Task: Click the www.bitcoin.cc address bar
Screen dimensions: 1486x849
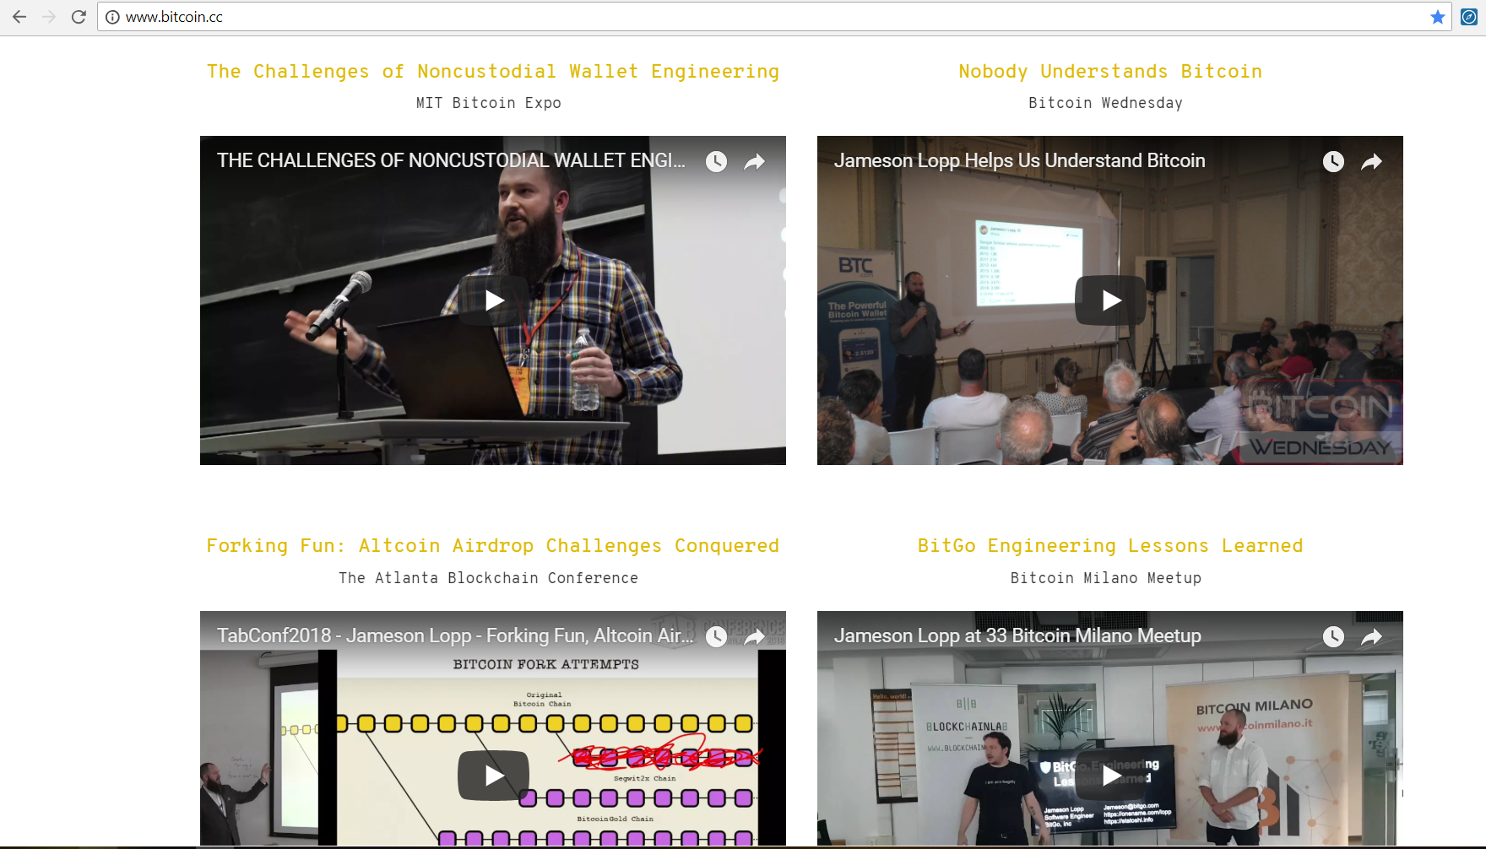Action: (773, 17)
